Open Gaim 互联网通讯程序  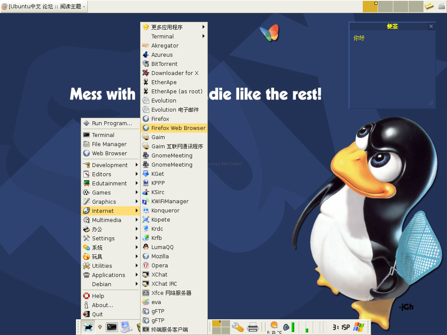[x=174, y=146]
